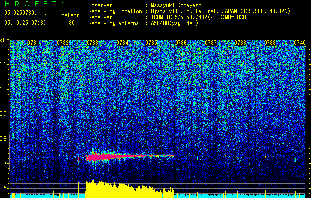The image size is (311, 198).
Task: Click the Observer field label
Action: (x=100, y=5)
